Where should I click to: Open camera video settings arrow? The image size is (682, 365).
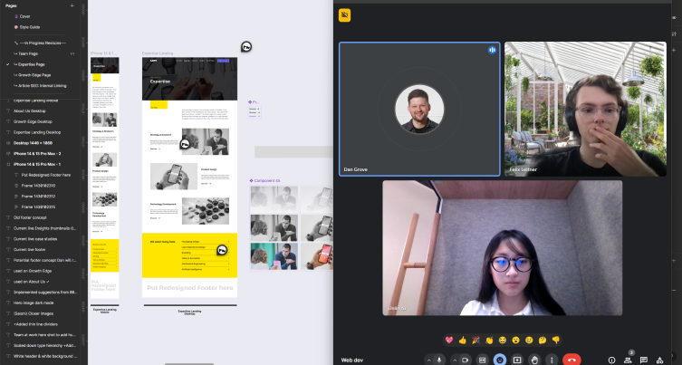455,360
